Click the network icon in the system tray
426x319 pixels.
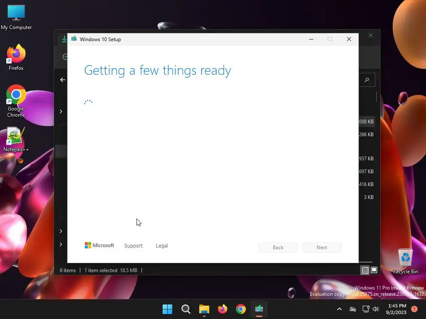coord(366,309)
